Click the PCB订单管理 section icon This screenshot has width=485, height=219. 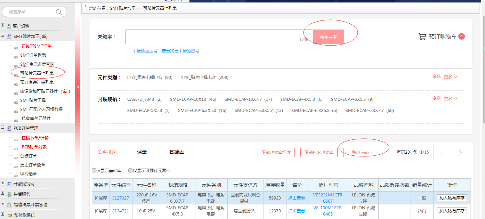pos(9,128)
